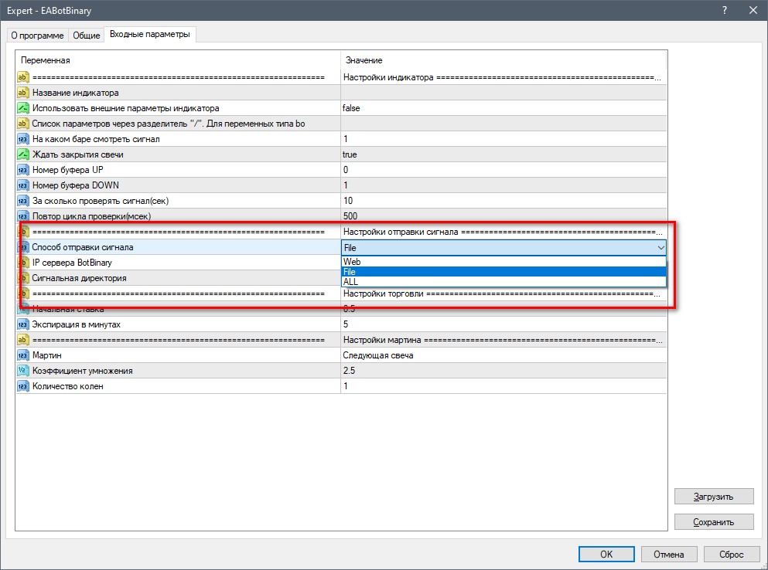
Task: Collapse the Способ отправки сигнала dropdown arrow
Action: [660, 248]
